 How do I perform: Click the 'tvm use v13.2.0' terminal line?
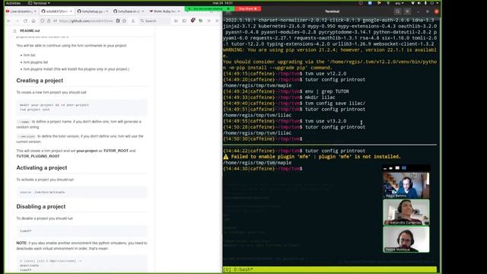tap(326, 121)
